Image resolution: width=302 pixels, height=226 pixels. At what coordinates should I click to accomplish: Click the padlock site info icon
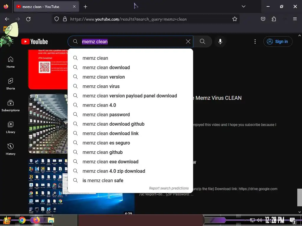click(x=65, y=19)
